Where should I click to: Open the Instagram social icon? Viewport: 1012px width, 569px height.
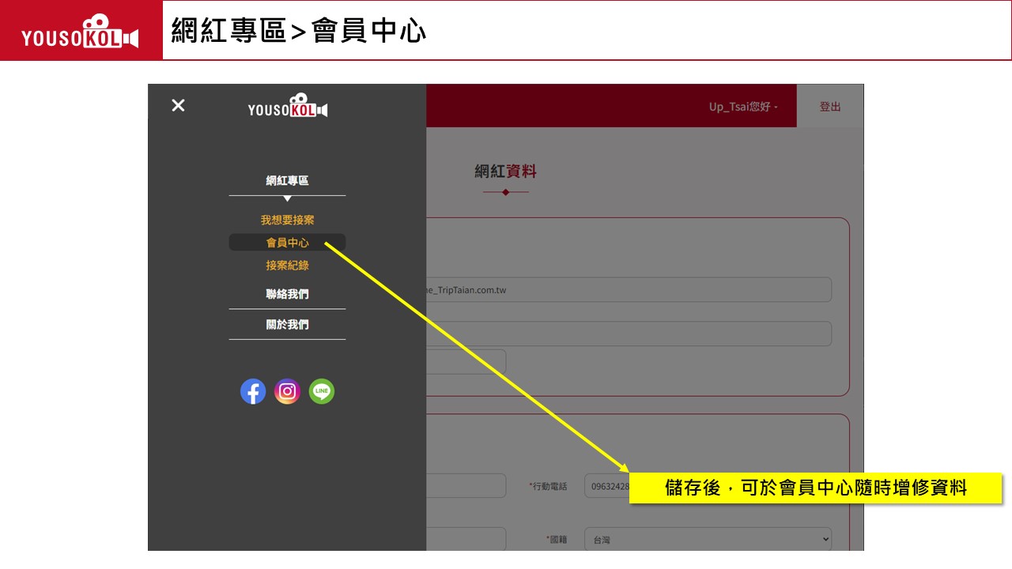point(287,391)
